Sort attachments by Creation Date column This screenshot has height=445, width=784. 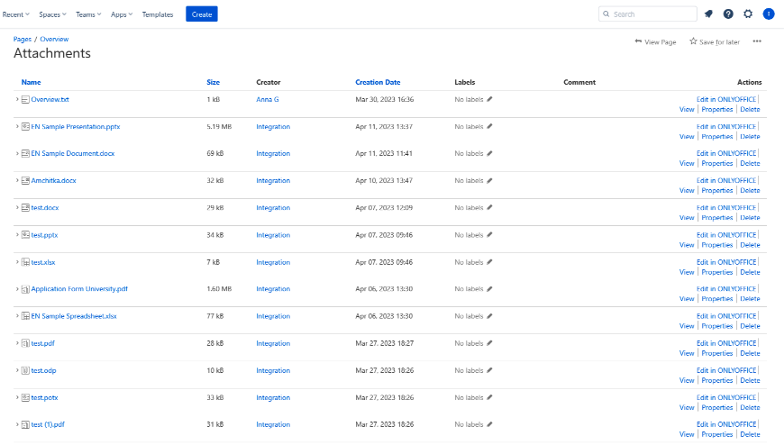pos(378,82)
